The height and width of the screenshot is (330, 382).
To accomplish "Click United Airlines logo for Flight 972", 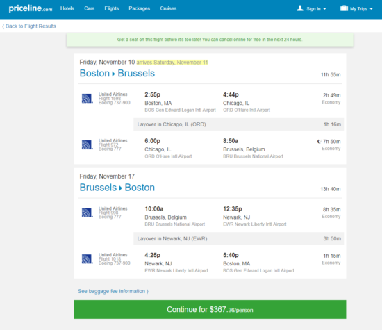I will (x=87, y=145).
